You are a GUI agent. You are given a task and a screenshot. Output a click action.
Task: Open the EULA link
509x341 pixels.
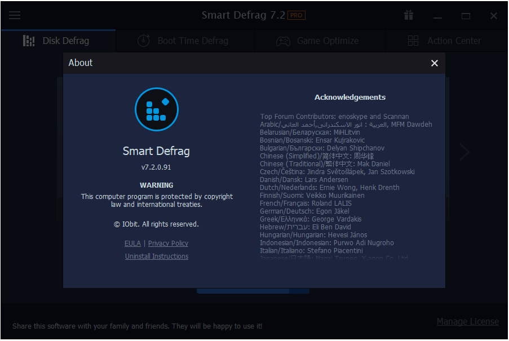132,243
